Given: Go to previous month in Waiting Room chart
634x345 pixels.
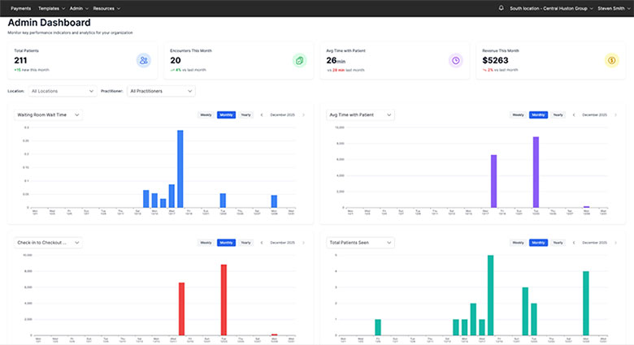Looking at the screenshot, I should [261, 115].
